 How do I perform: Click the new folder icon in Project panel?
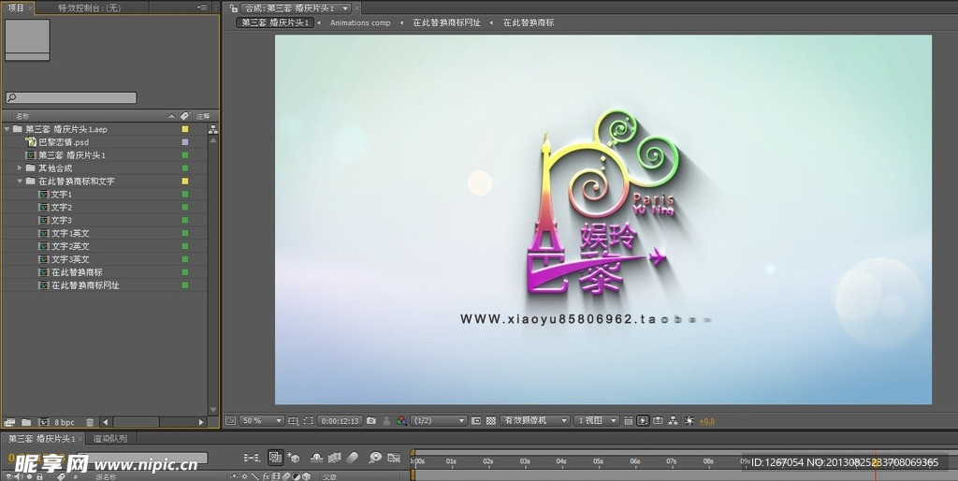tap(26, 423)
